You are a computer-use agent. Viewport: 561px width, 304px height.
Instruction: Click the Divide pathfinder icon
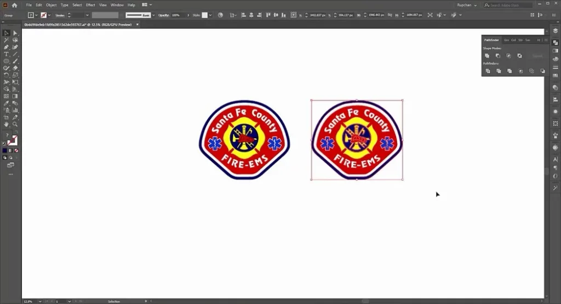coord(488,71)
